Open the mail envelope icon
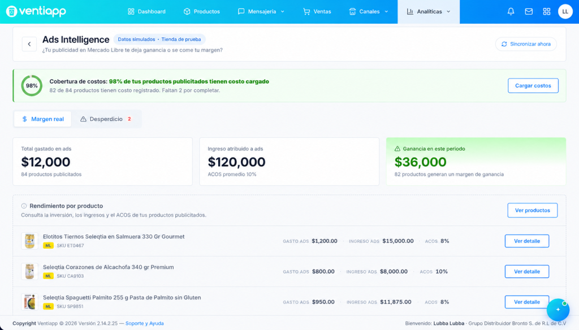579x330 pixels. point(529,11)
